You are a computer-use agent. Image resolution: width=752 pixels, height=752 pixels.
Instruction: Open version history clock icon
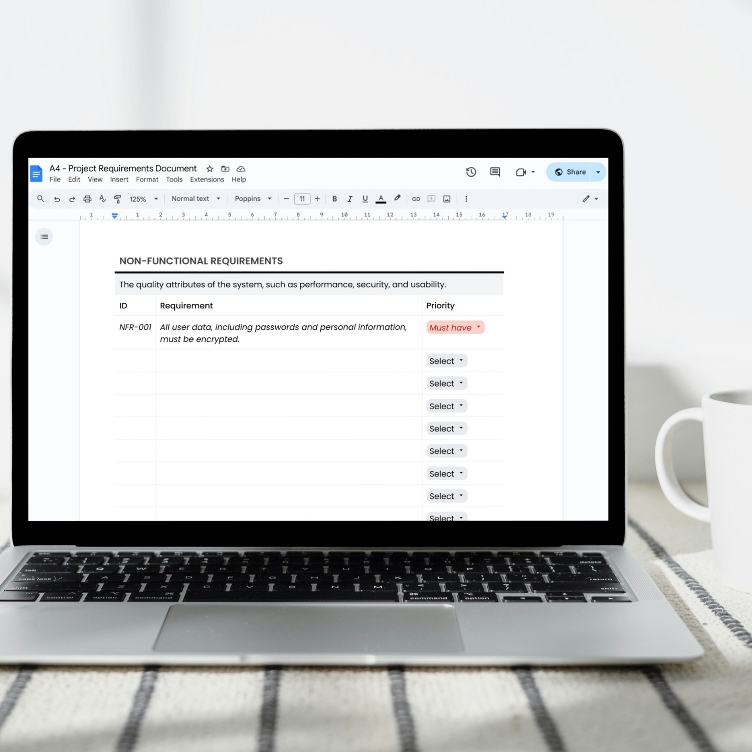pyautogui.click(x=471, y=172)
